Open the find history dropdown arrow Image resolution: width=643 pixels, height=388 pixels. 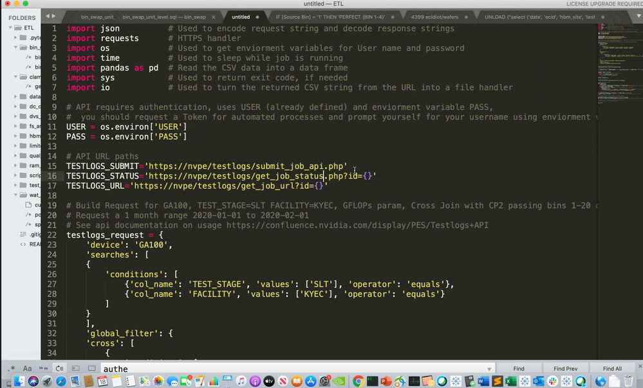489,369
